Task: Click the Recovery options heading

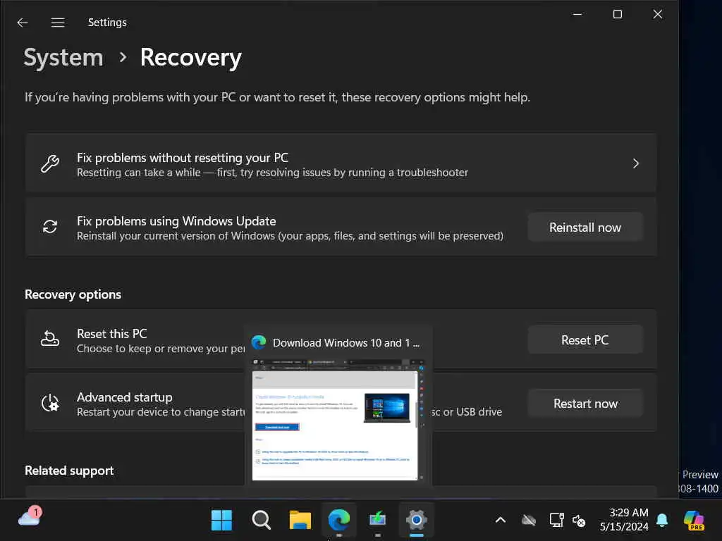Action: pos(73,294)
